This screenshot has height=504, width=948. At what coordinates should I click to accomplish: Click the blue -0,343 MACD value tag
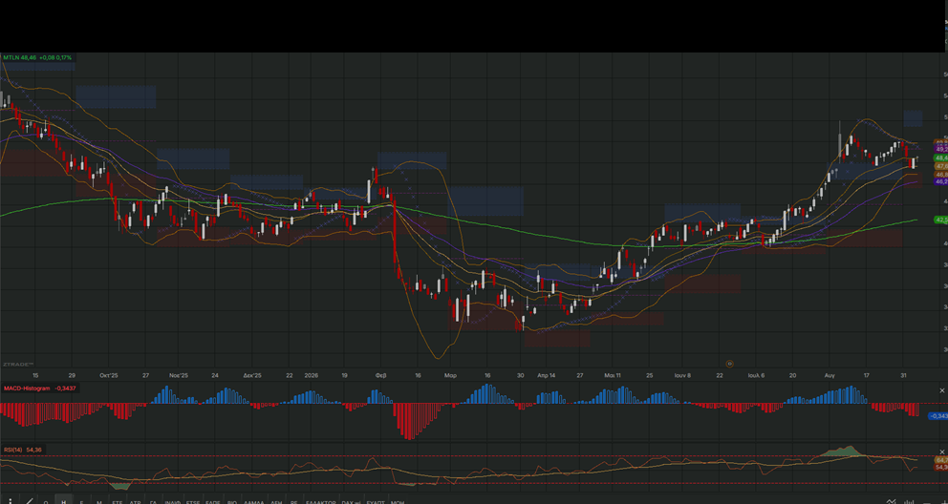(x=938, y=416)
